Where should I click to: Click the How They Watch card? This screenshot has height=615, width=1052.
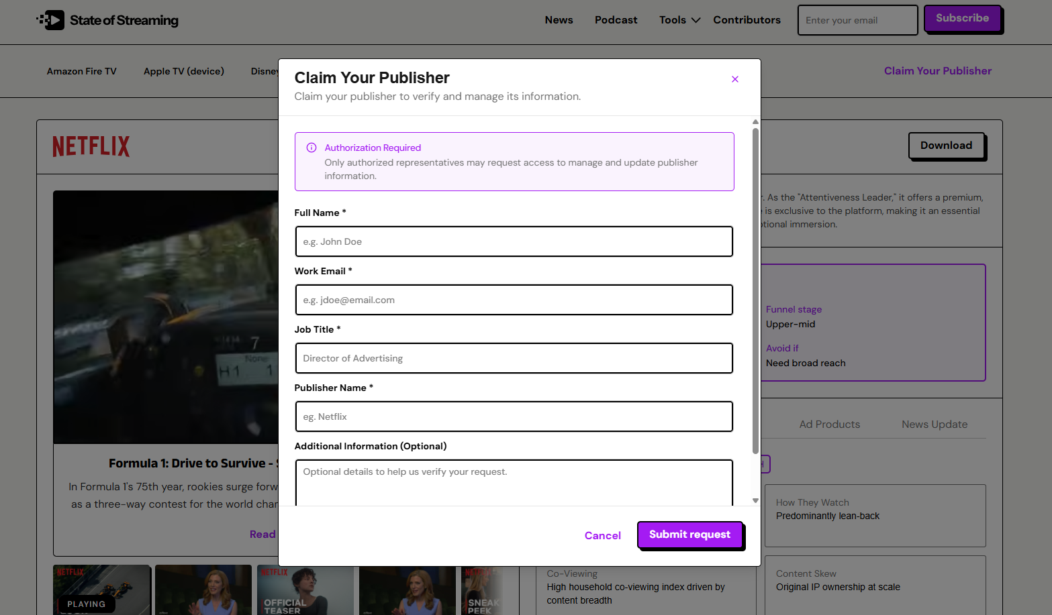pyautogui.click(x=875, y=515)
